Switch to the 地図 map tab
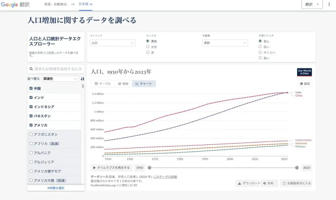The width and height of the screenshot is (336, 200). click(123, 84)
